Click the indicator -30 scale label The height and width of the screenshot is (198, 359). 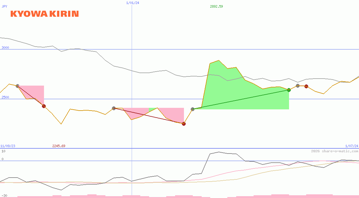(4, 196)
